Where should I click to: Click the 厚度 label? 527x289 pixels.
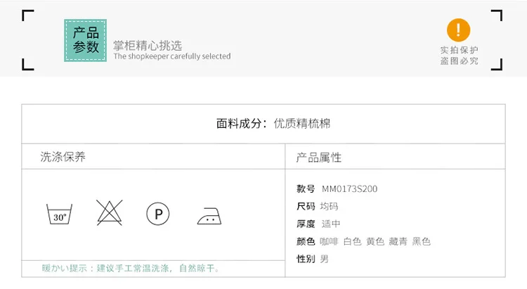tap(306, 224)
